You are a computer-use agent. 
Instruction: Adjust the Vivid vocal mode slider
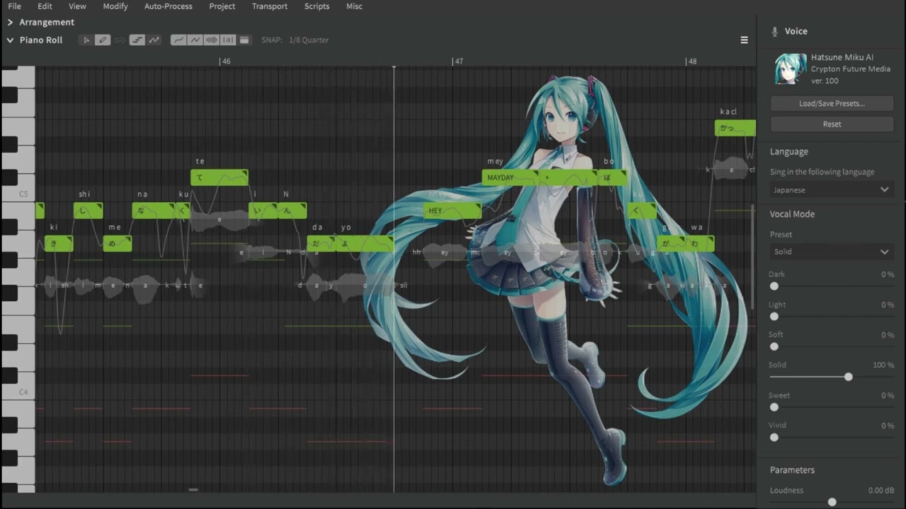tap(774, 438)
